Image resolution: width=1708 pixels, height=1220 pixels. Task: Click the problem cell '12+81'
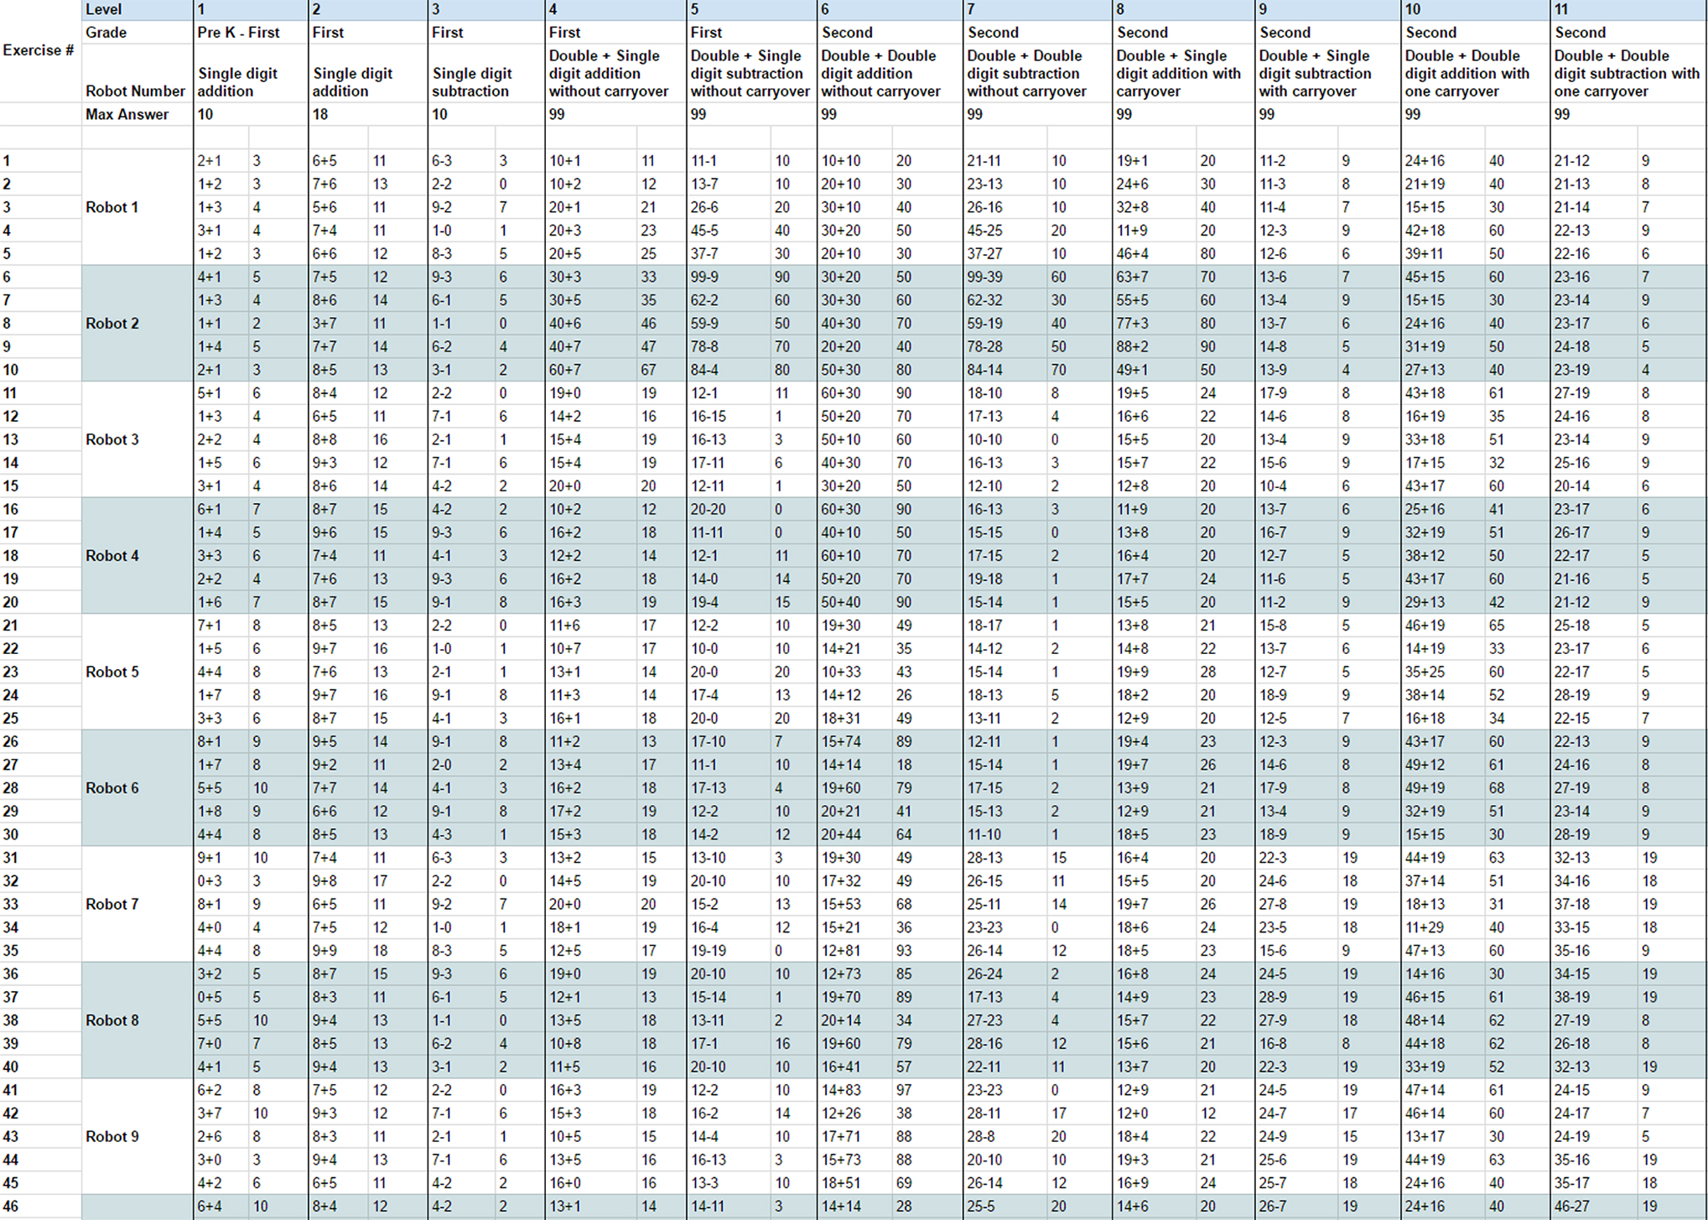click(x=854, y=951)
